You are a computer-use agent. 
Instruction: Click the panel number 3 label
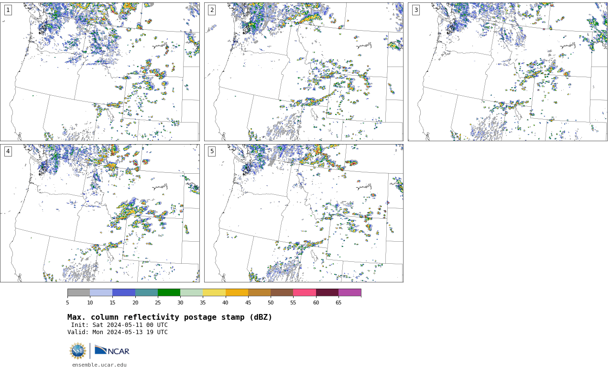(415, 10)
